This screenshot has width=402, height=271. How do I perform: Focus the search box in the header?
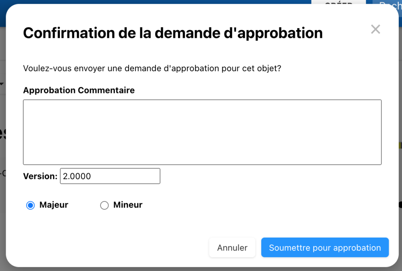387,4
